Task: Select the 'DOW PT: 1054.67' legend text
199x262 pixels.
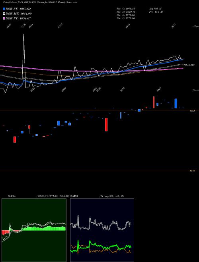Action: pos(18,18)
